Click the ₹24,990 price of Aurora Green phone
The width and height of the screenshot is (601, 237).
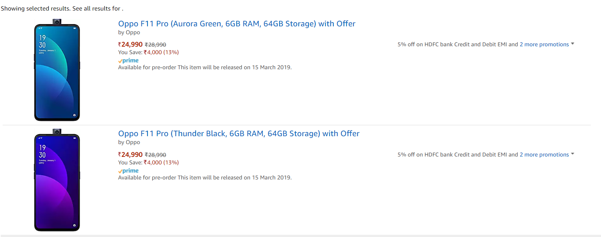point(130,44)
